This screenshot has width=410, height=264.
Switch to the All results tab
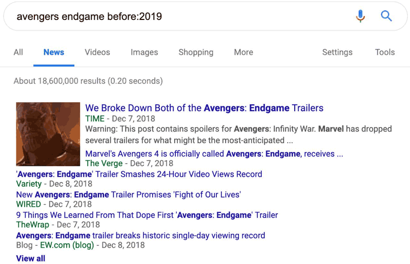point(18,52)
